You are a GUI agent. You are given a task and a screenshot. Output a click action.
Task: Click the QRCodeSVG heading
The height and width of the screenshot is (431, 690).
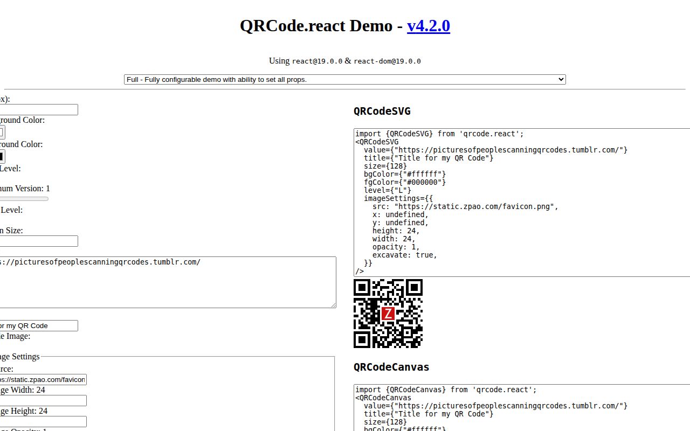pyautogui.click(x=382, y=111)
